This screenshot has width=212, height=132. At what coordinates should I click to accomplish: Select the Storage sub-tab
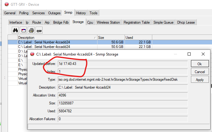(x=78, y=22)
